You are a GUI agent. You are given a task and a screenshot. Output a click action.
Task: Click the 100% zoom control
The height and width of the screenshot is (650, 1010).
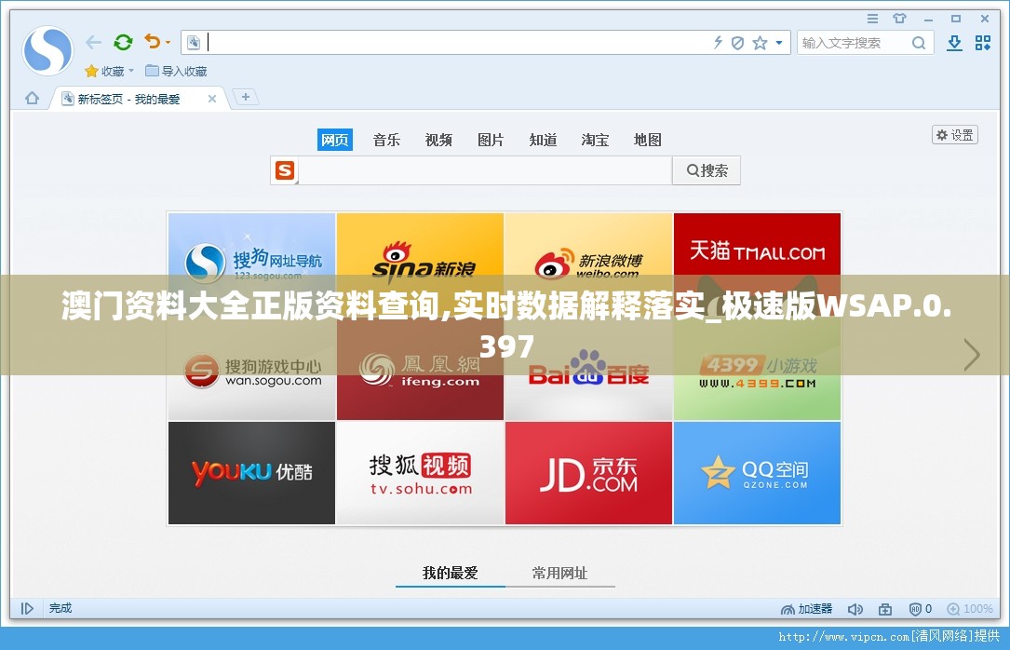coord(970,609)
